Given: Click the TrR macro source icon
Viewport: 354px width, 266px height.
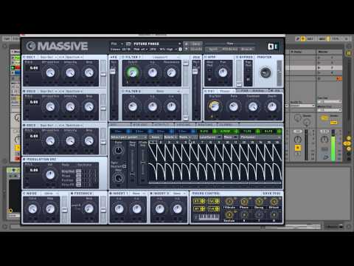Looking at the screenshot, I should 214,209.
